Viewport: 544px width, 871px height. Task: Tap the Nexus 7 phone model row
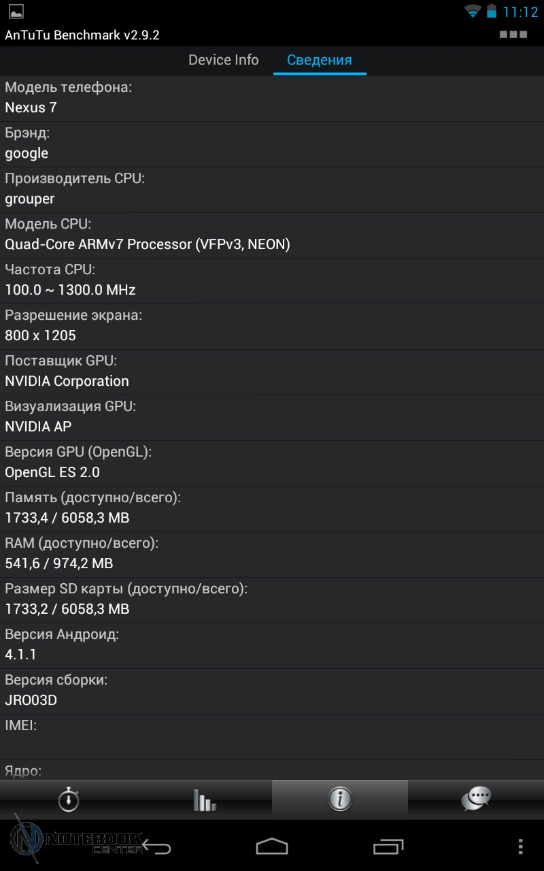click(272, 99)
